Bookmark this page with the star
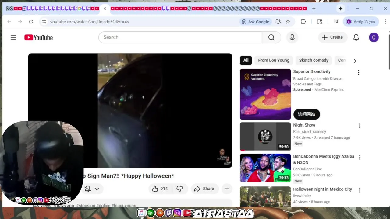This screenshot has height=219, width=390. click(288, 22)
